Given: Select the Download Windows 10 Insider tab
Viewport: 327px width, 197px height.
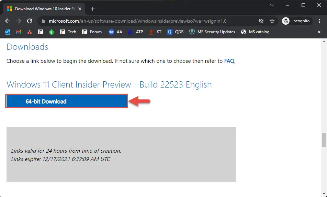Looking at the screenshot, I should (x=44, y=9).
